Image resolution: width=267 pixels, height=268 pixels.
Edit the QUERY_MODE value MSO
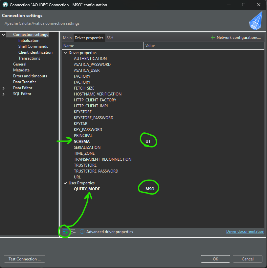coord(150,189)
